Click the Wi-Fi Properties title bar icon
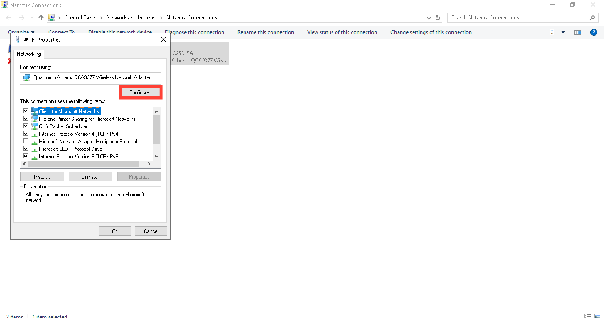Image resolution: width=604 pixels, height=318 pixels. pos(17,39)
